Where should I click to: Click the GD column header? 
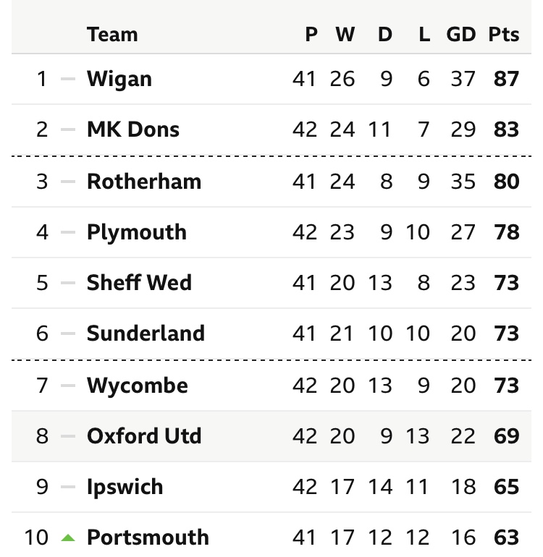[x=461, y=34]
